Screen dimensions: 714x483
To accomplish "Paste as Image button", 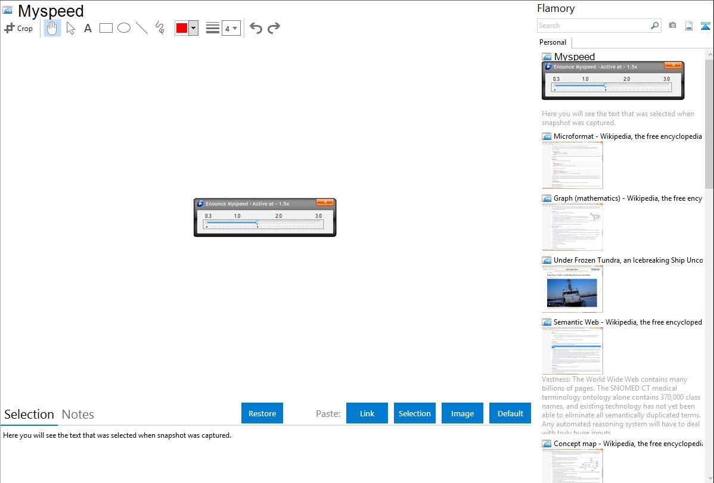I will [462, 413].
